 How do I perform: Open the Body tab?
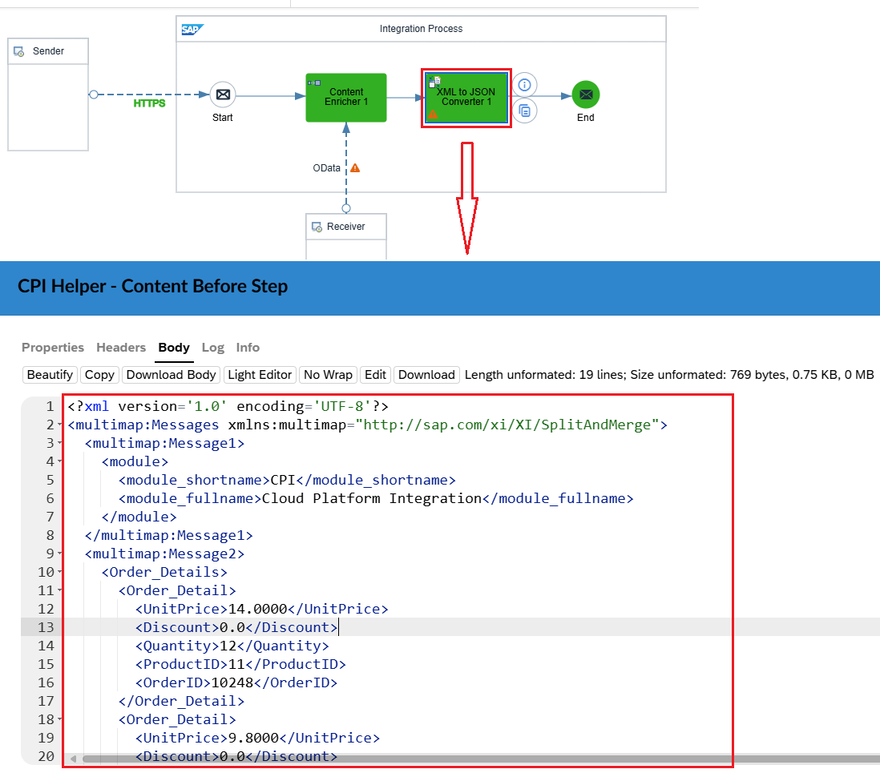click(173, 348)
